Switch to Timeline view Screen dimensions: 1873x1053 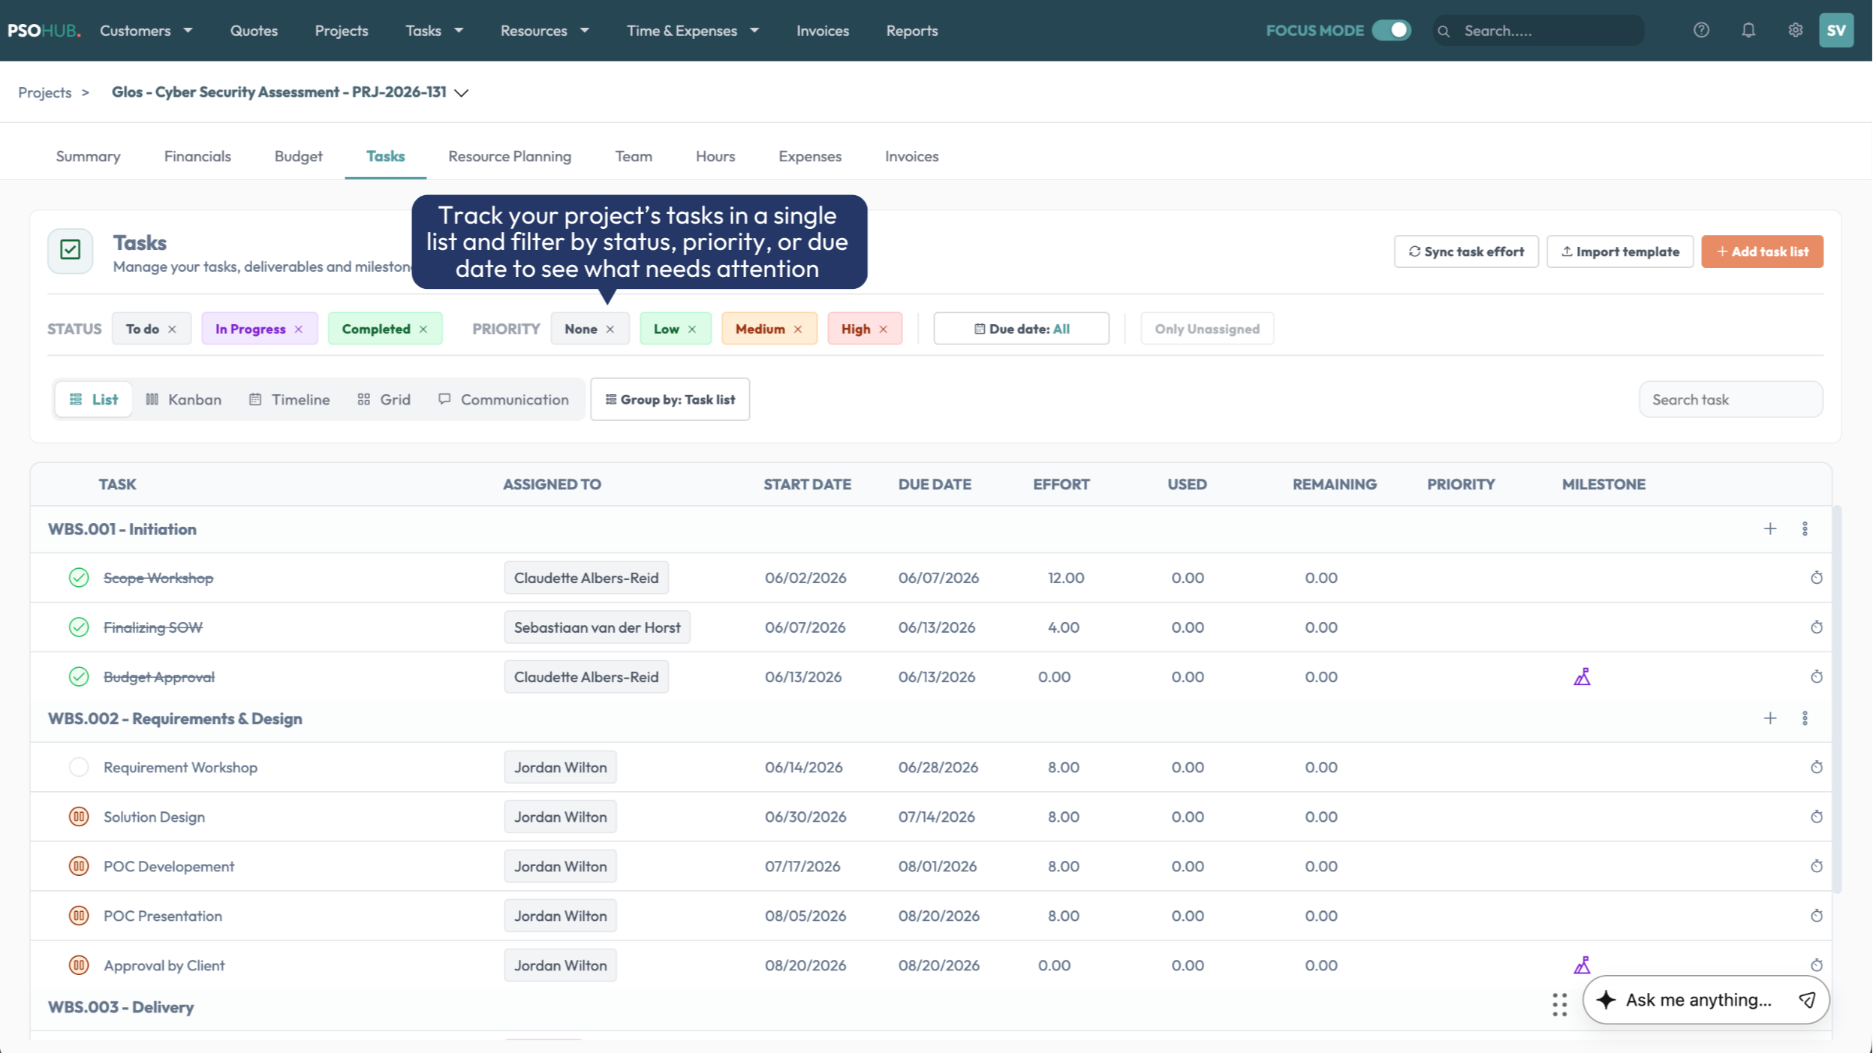289,399
